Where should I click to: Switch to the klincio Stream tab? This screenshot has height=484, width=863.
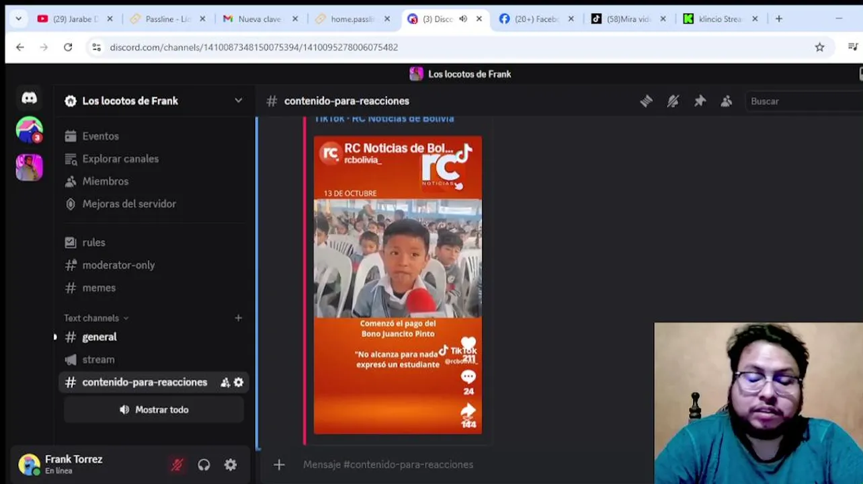(x=721, y=19)
